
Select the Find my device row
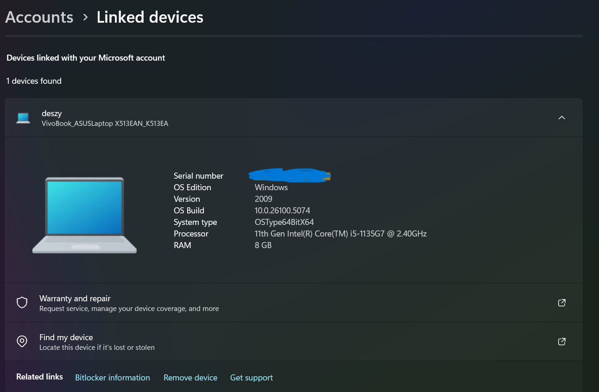point(294,342)
